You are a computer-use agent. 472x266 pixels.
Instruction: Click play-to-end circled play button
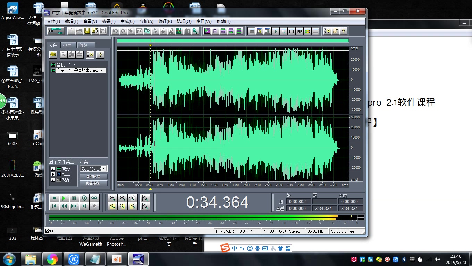coord(84,198)
